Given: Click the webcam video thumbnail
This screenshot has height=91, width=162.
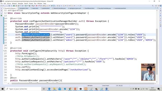Looking at the screenshot, I should coord(148,72).
